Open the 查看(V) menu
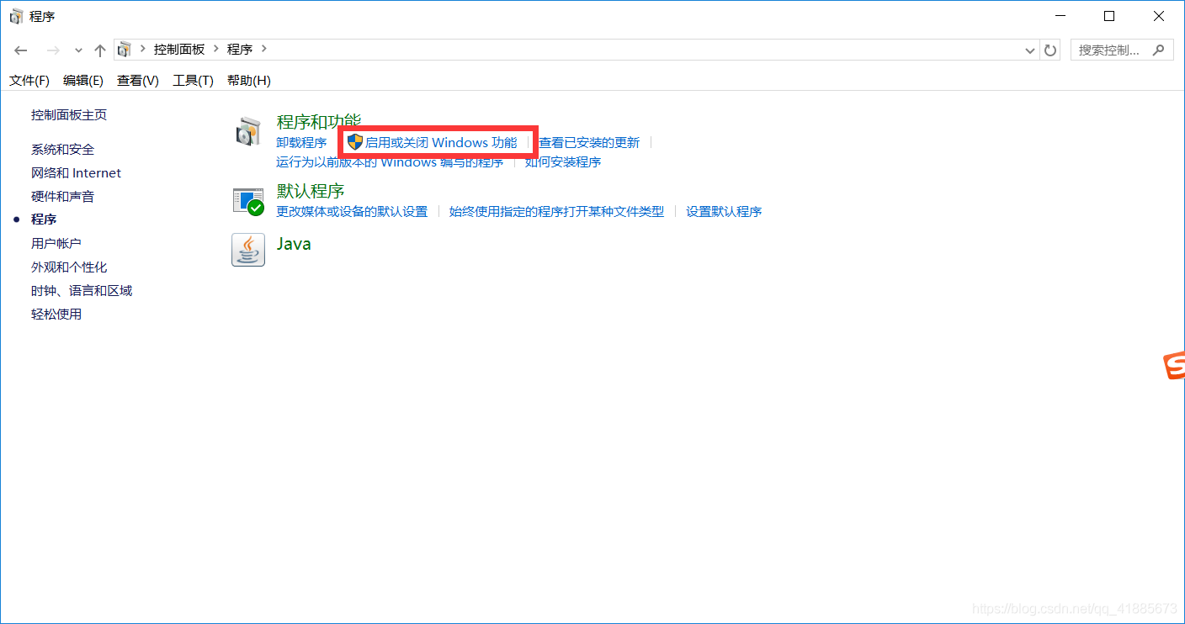Viewport: 1185px width, 624px height. coord(138,81)
